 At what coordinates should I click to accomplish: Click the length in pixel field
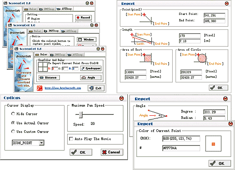pos(190,36)
